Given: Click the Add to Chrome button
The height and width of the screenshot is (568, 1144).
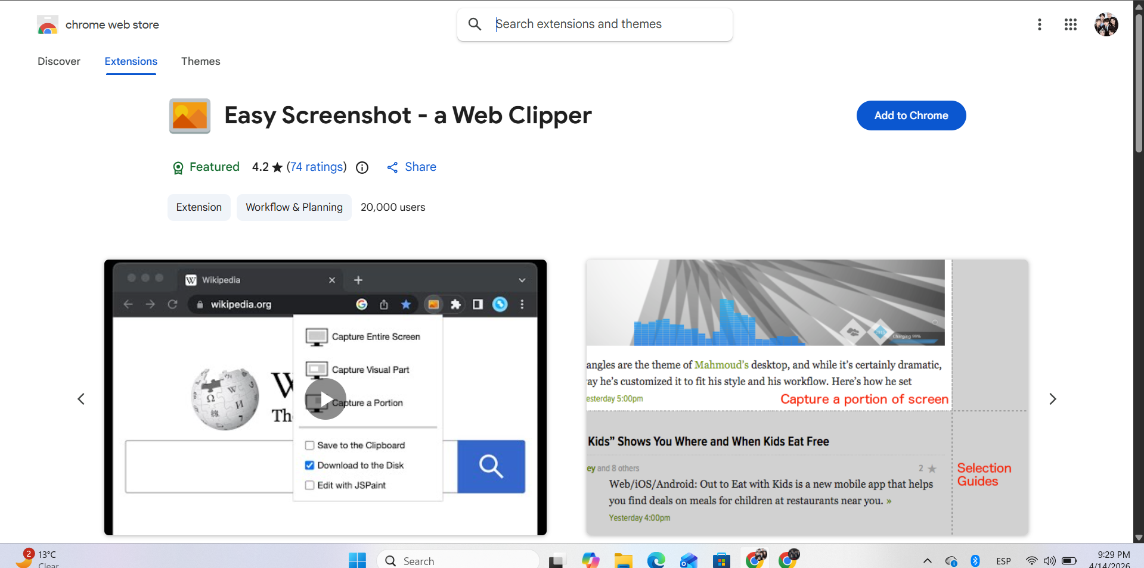Looking at the screenshot, I should pyautogui.click(x=911, y=116).
